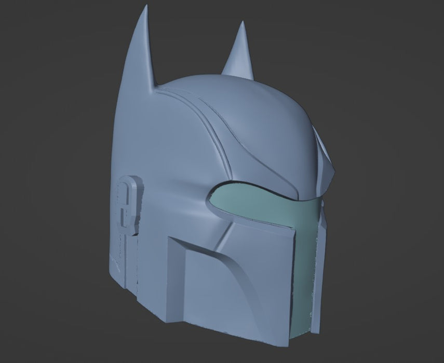
Task: Select the rectangular earpiece on helmet side
Action: (129, 203)
